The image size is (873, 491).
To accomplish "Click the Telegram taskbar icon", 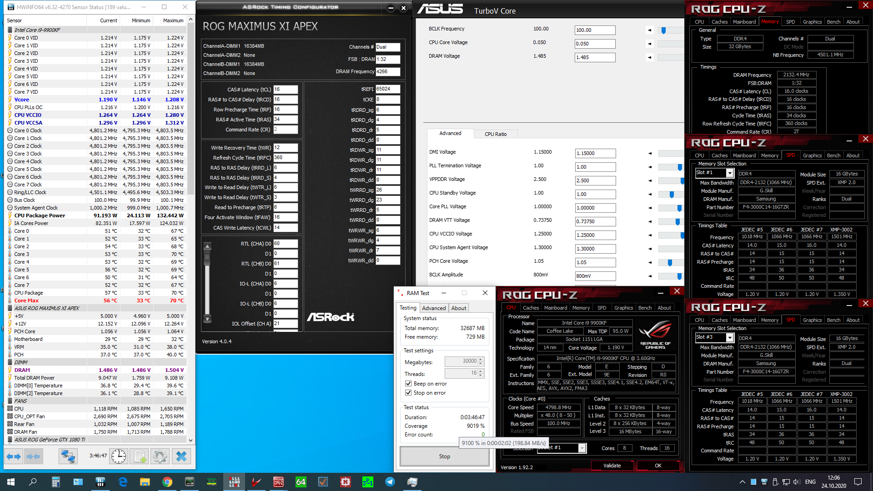I will coord(390,482).
